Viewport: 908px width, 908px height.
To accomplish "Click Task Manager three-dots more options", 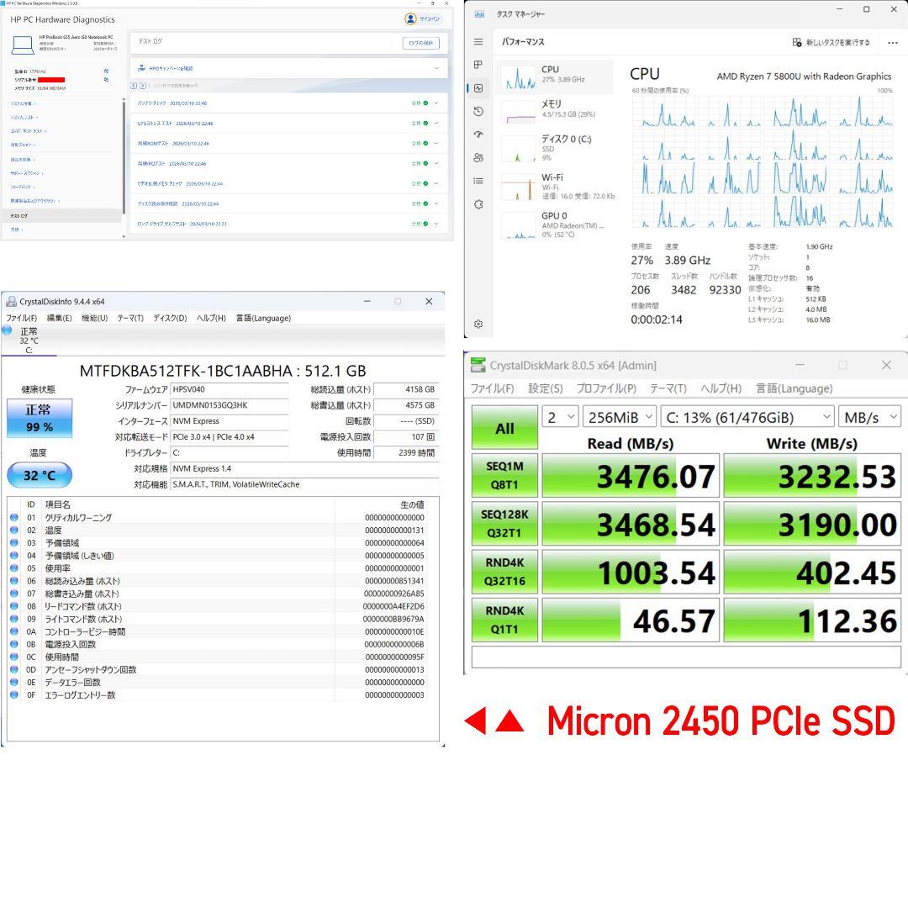I will pyautogui.click(x=892, y=42).
